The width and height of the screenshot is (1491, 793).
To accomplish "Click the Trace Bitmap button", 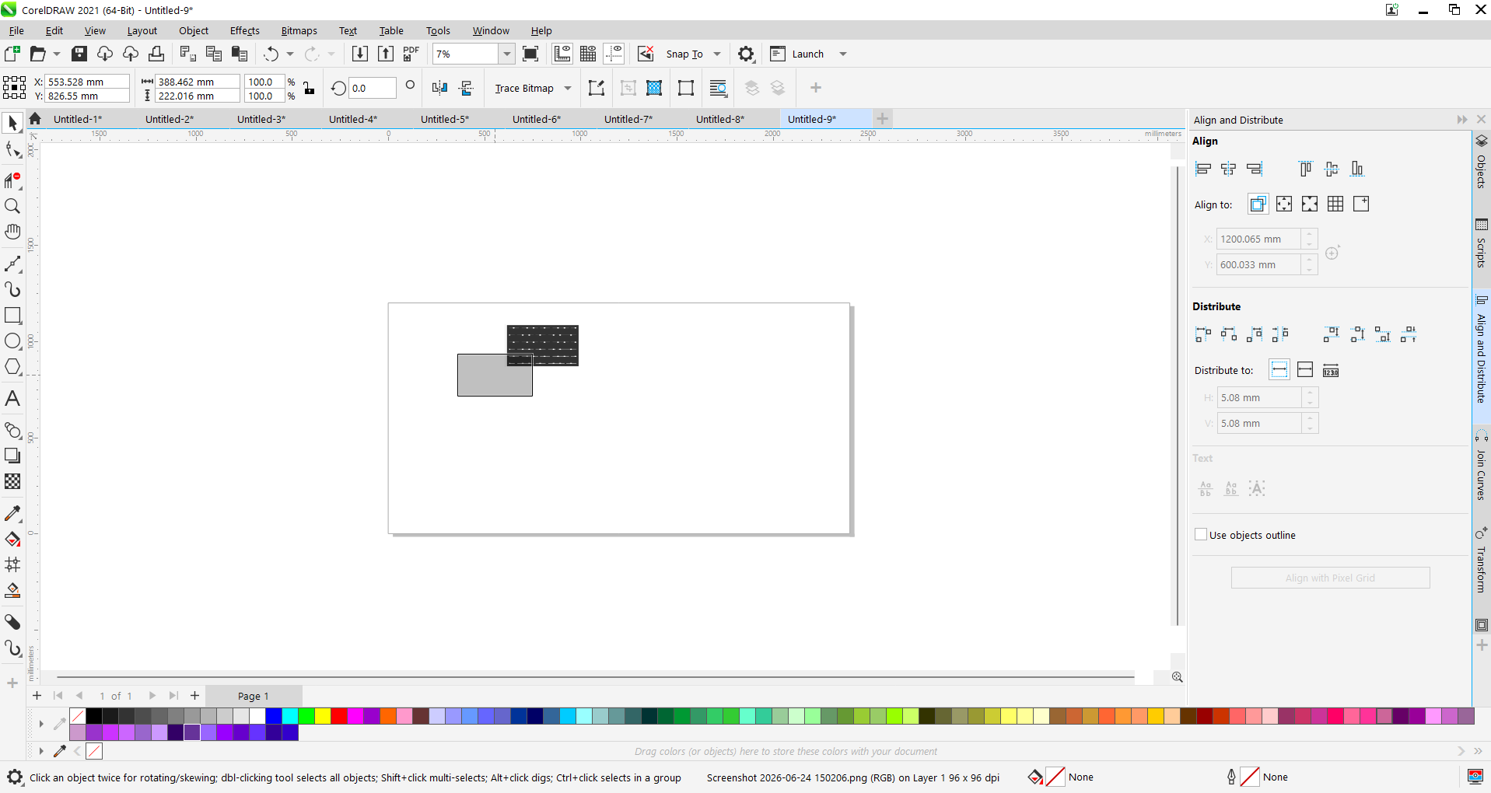I will [x=524, y=88].
